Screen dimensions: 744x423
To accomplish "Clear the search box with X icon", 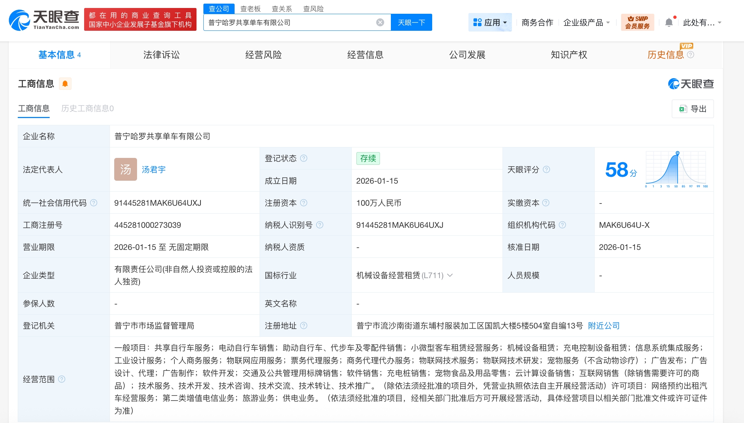I will tap(380, 22).
